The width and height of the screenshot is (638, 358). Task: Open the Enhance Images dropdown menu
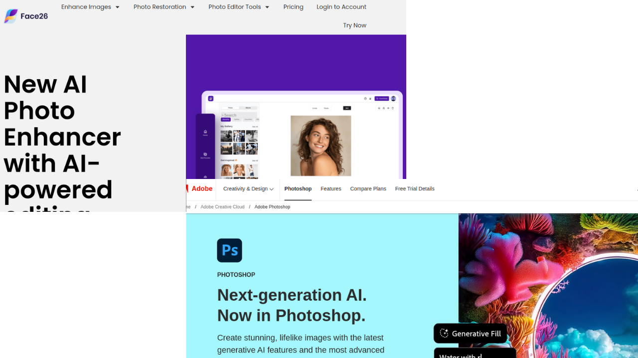pos(90,7)
